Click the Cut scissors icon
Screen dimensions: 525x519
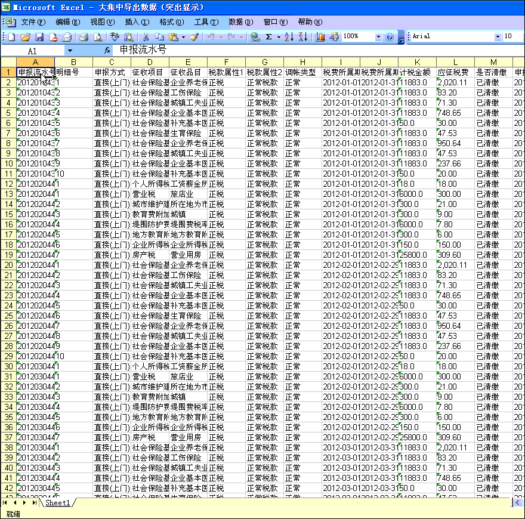[145, 37]
